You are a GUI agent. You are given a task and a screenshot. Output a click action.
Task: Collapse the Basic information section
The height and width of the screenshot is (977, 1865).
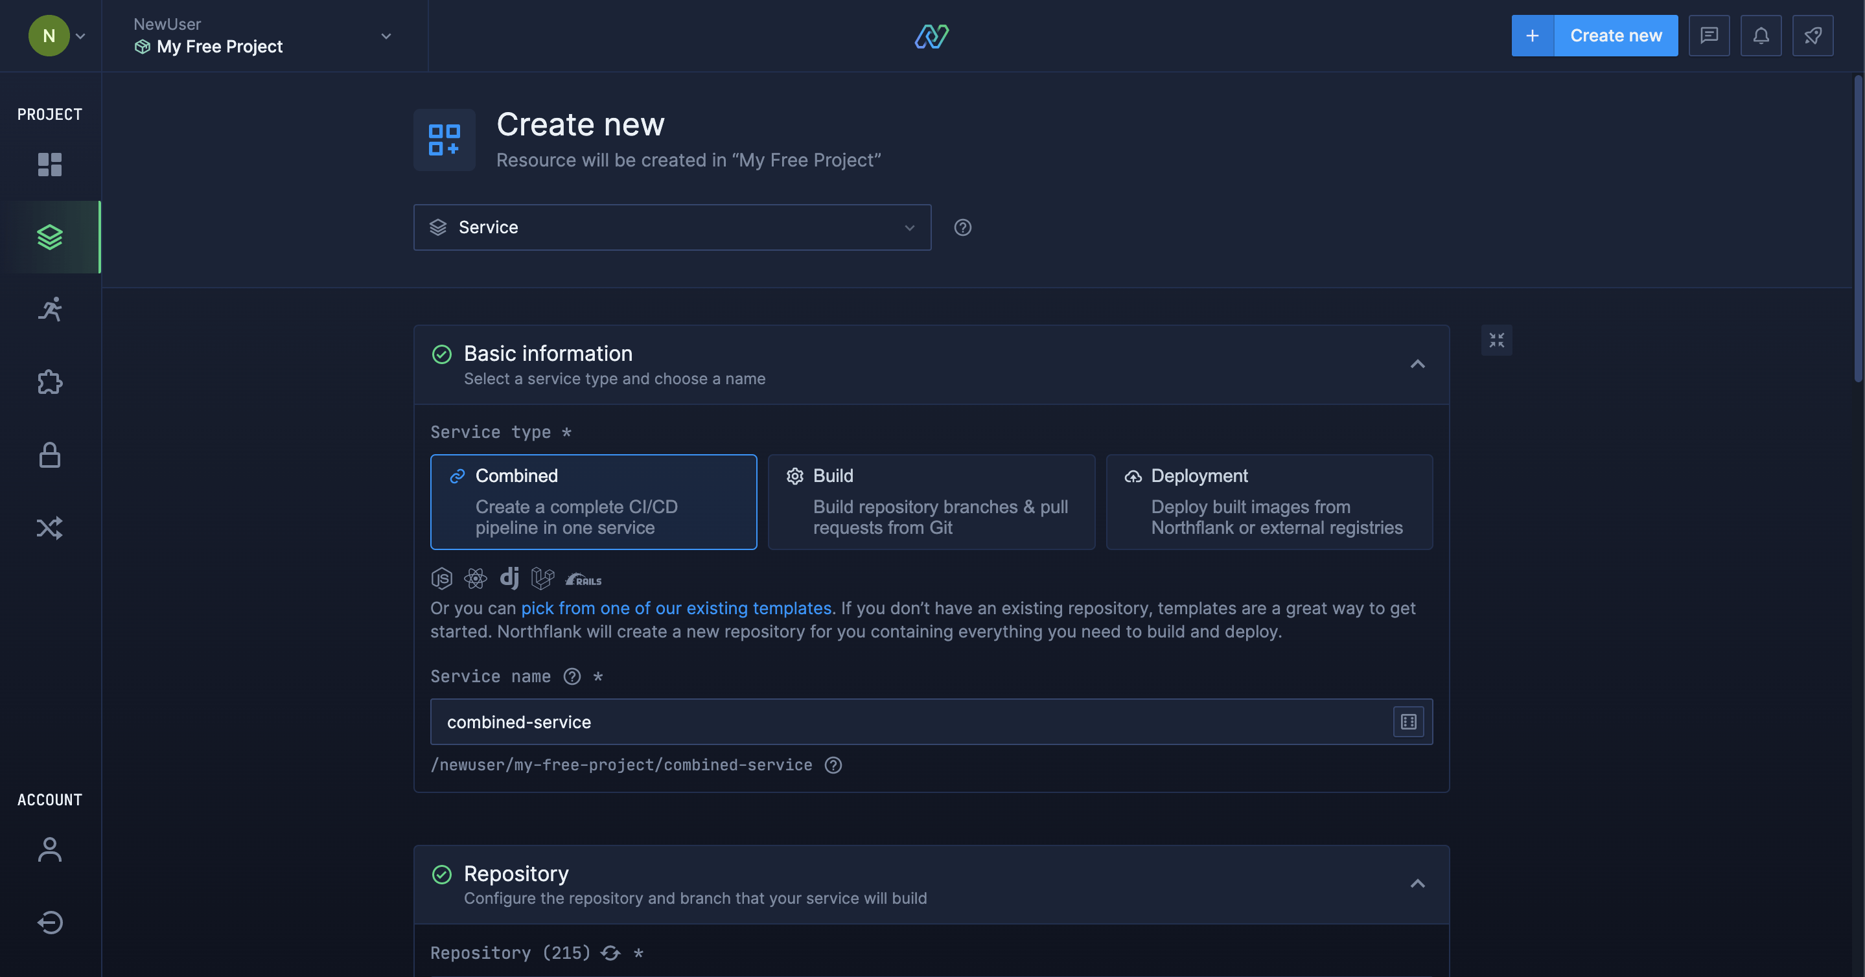tap(1417, 364)
